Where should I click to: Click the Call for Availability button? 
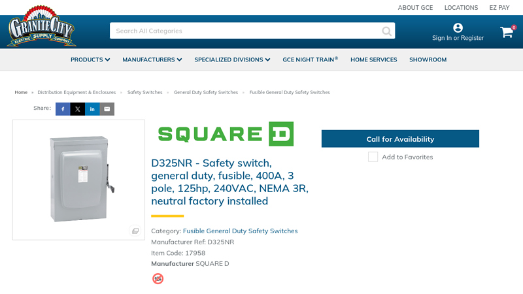tap(400, 139)
